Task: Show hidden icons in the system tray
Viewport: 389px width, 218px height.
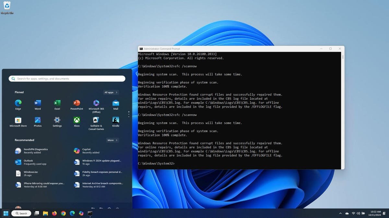Action: pyautogui.click(x=340, y=213)
